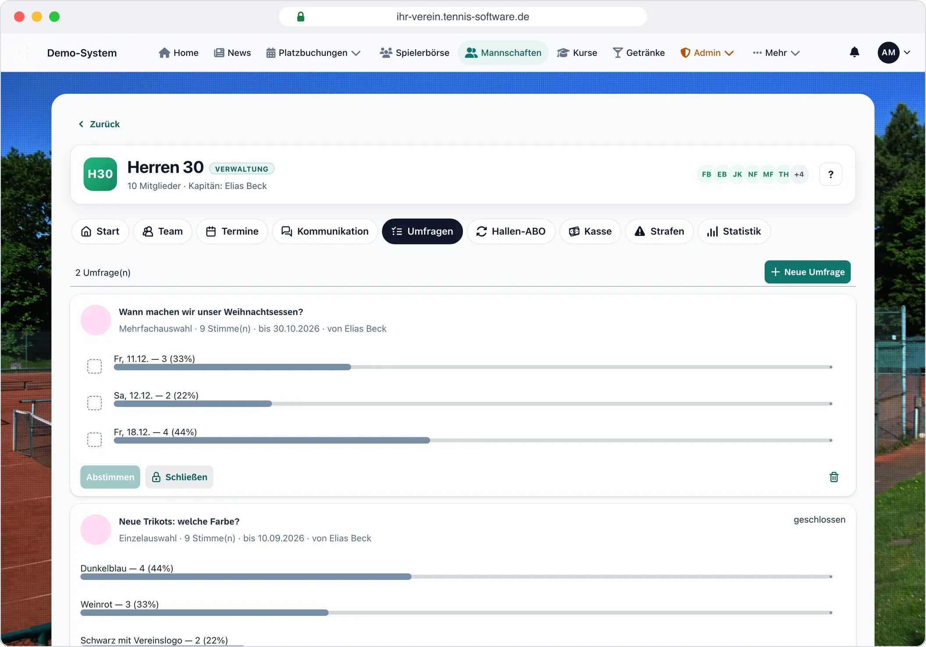Go to the Start tab
Screen dimensions: 926x647
[100, 231]
